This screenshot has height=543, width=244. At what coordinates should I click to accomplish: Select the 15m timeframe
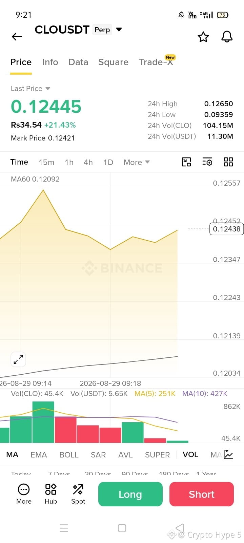click(x=46, y=162)
